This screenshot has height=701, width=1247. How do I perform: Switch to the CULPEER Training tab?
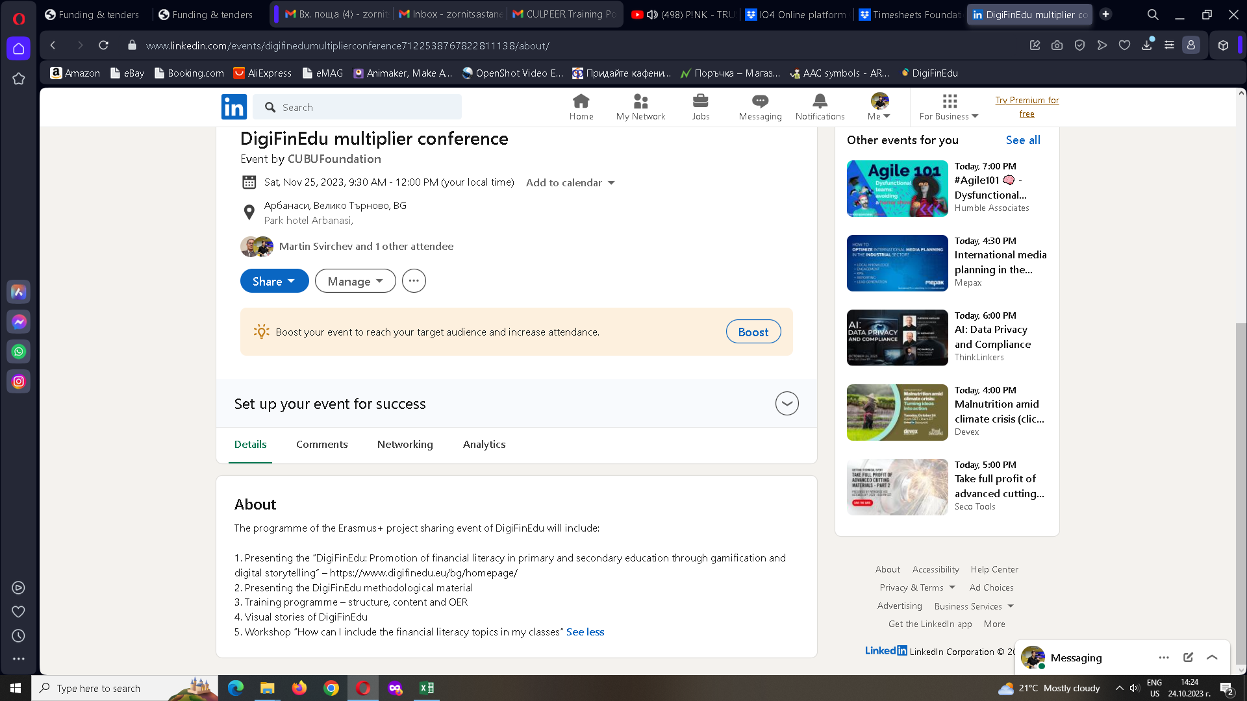point(564,14)
